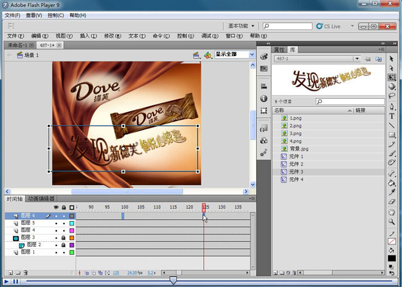Image resolution: width=402 pixels, height=287 pixels.
Task: Open the library document 487-1 dropdown
Action: [357, 59]
